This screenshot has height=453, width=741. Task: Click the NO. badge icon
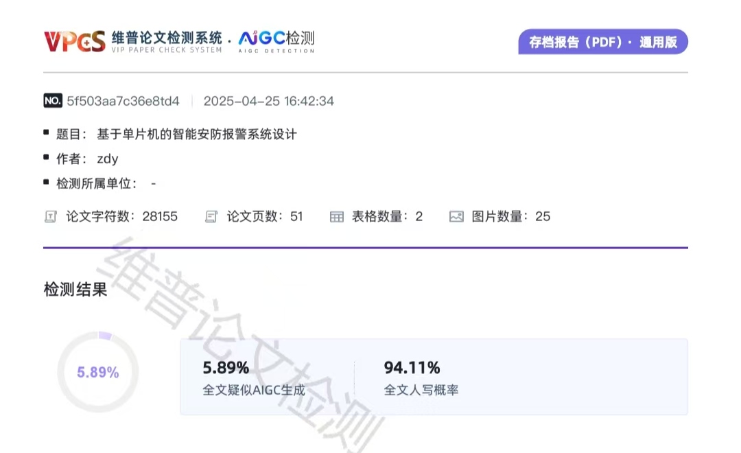click(x=52, y=100)
